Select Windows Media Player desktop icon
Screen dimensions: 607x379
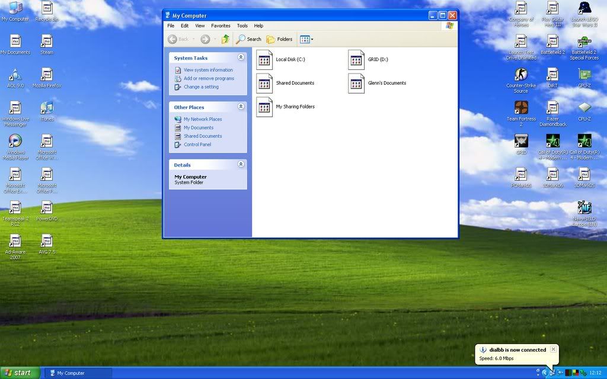(x=15, y=147)
